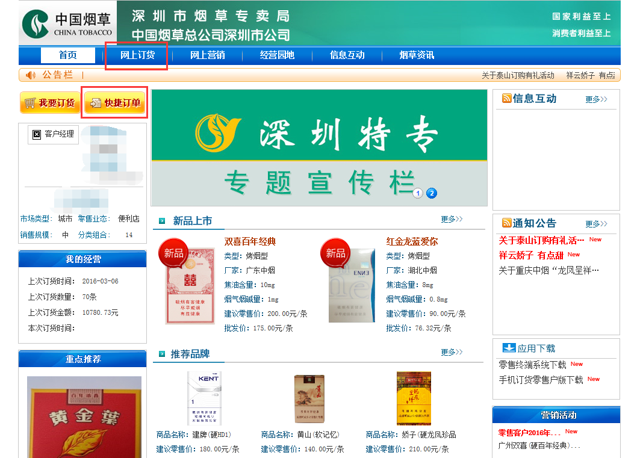The height and width of the screenshot is (458, 643).
Task: Open the 信息互动 menu item
Action: tap(347, 55)
